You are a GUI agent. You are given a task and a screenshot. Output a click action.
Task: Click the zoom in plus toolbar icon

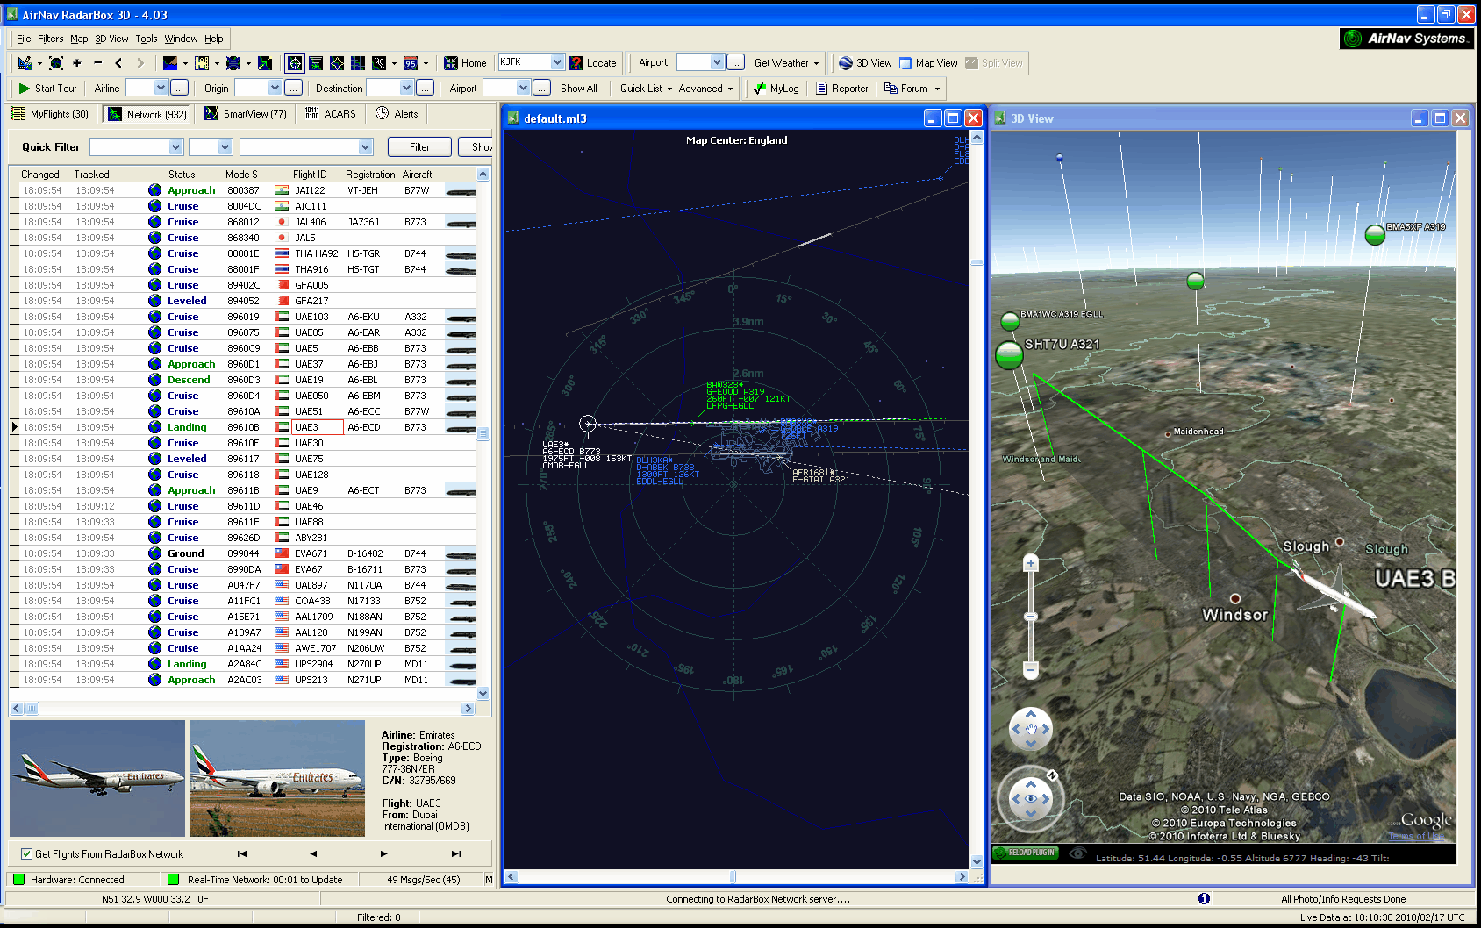coord(77,63)
